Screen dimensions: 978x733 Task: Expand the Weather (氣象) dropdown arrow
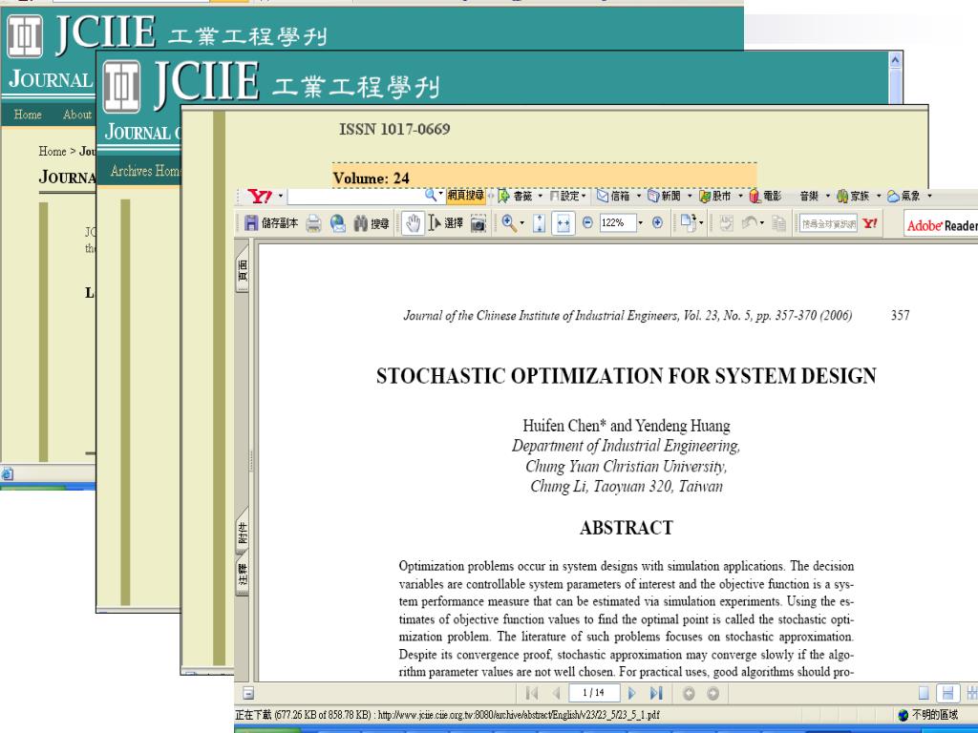[x=929, y=197]
